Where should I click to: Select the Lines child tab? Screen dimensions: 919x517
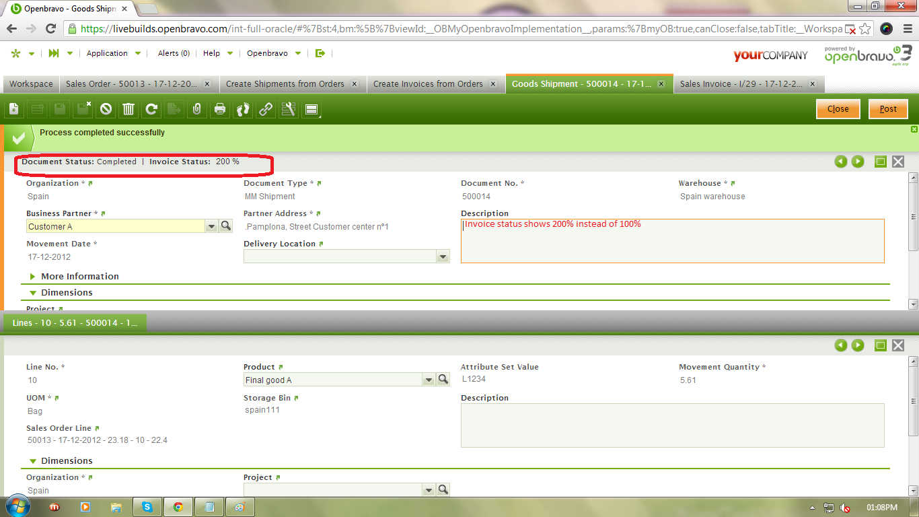coord(75,323)
